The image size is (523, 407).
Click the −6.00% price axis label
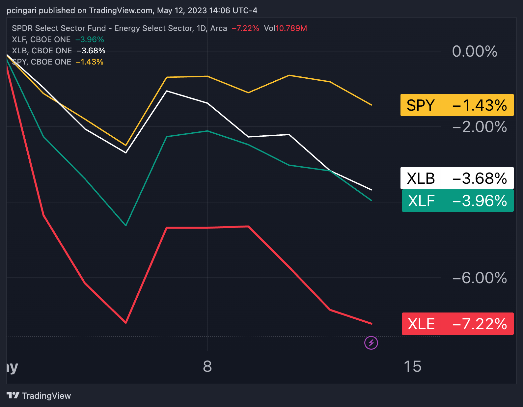click(480, 278)
